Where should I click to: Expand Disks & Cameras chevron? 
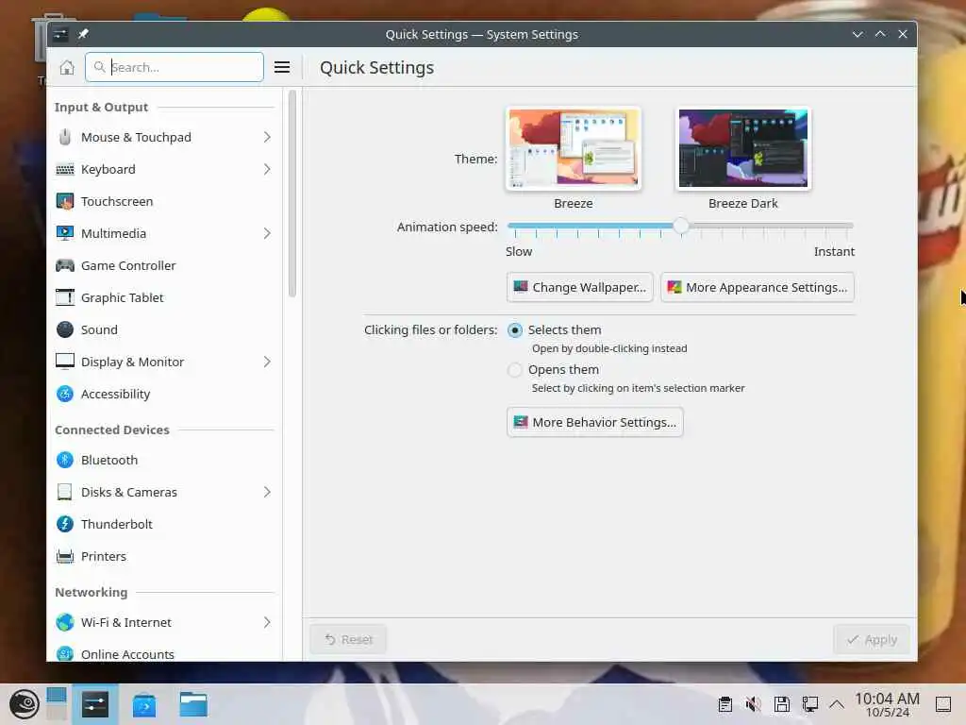coord(267,492)
